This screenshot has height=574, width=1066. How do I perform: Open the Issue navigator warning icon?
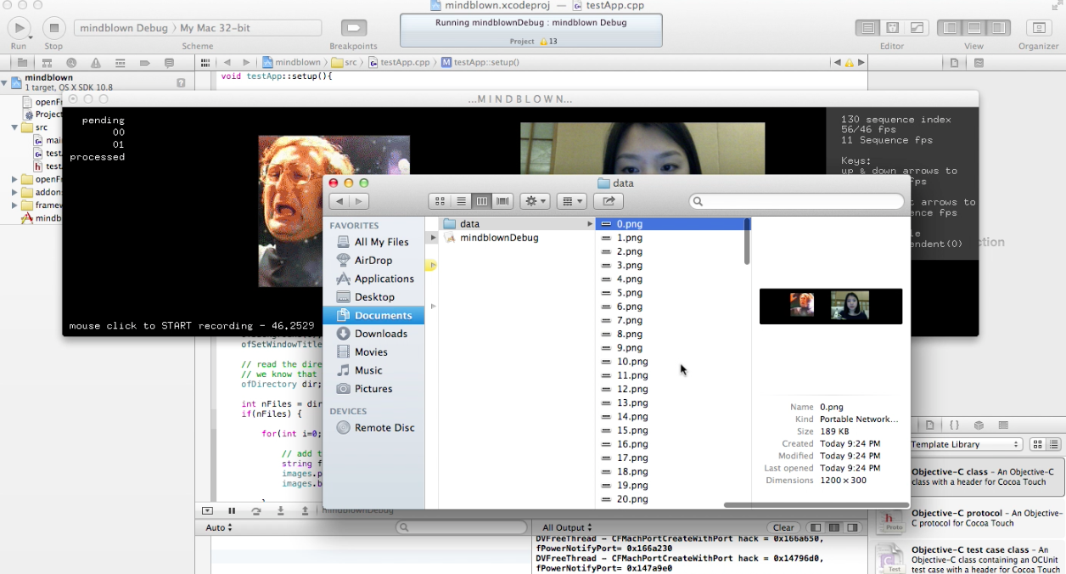coord(96,63)
